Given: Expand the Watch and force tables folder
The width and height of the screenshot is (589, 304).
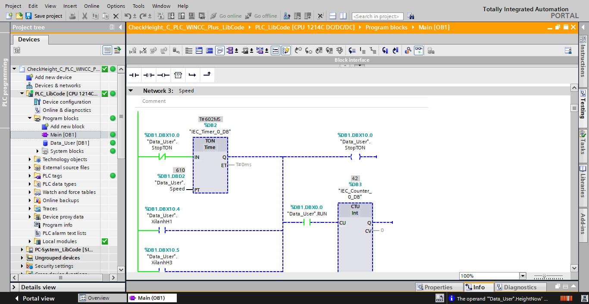Looking at the screenshot, I should click(x=30, y=192).
